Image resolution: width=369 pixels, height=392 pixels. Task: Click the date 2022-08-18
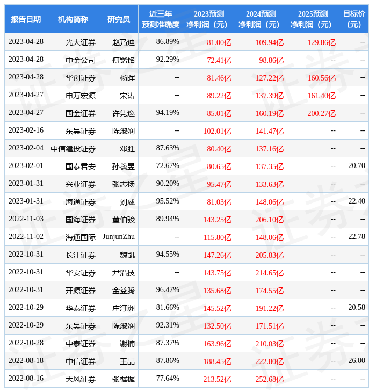click(x=26, y=360)
